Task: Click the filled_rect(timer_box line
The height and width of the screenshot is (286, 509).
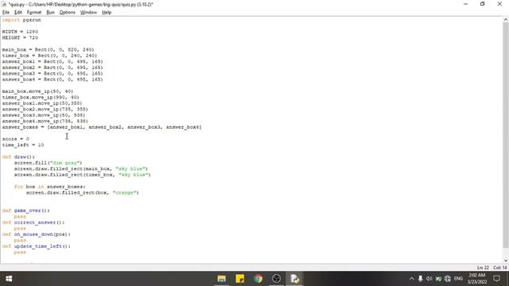Action: tap(83, 175)
